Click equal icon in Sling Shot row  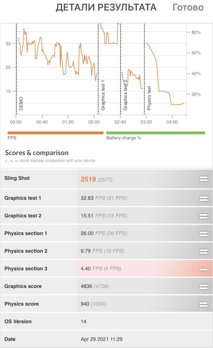(x=203, y=179)
